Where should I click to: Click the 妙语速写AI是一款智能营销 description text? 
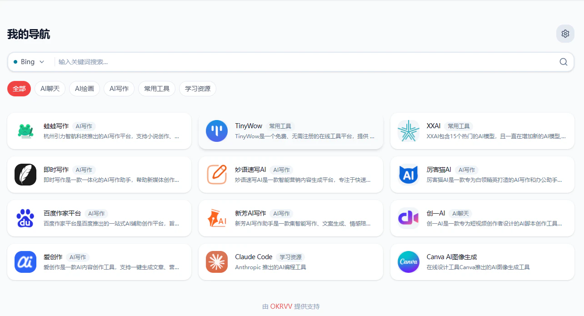303,180
